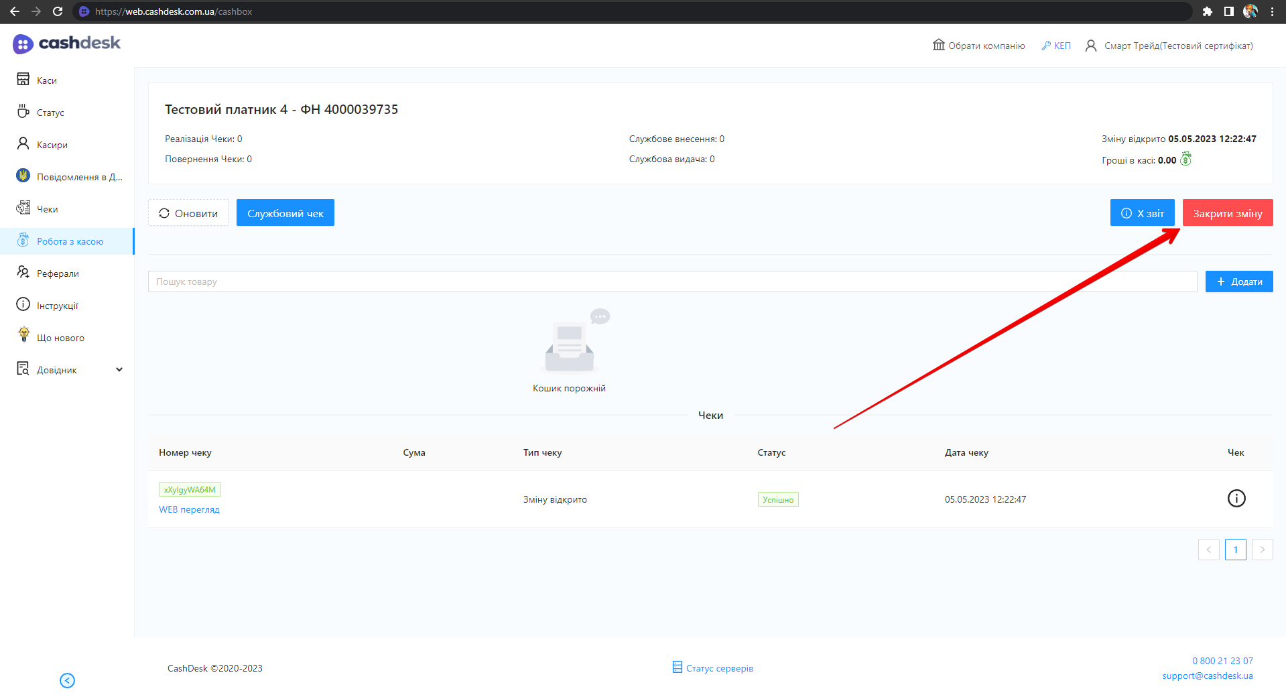Click the receipt info icon in Чек column
Viewport: 1286px width, 697px height.
click(1236, 499)
